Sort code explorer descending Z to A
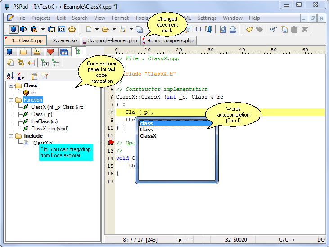 point(21,76)
